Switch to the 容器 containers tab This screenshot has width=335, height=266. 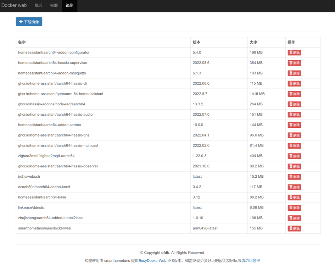pyautogui.click(x=54, y=6)
